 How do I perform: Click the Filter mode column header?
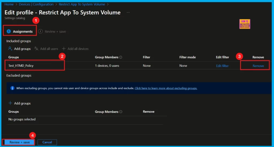pyautogui.click(x=188, y=57)
